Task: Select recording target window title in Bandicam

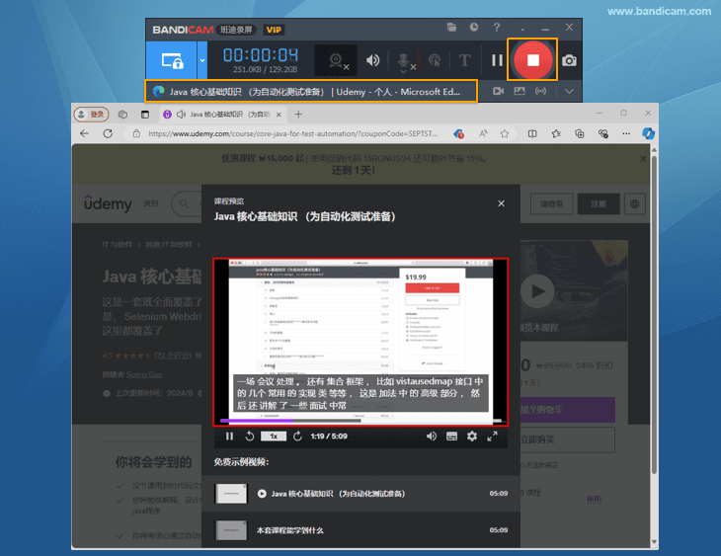Action: [x=311, y=91]
